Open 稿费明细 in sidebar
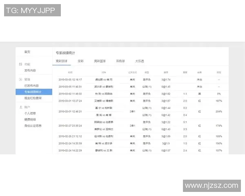The image size is (245, 196). click(30, 120)
